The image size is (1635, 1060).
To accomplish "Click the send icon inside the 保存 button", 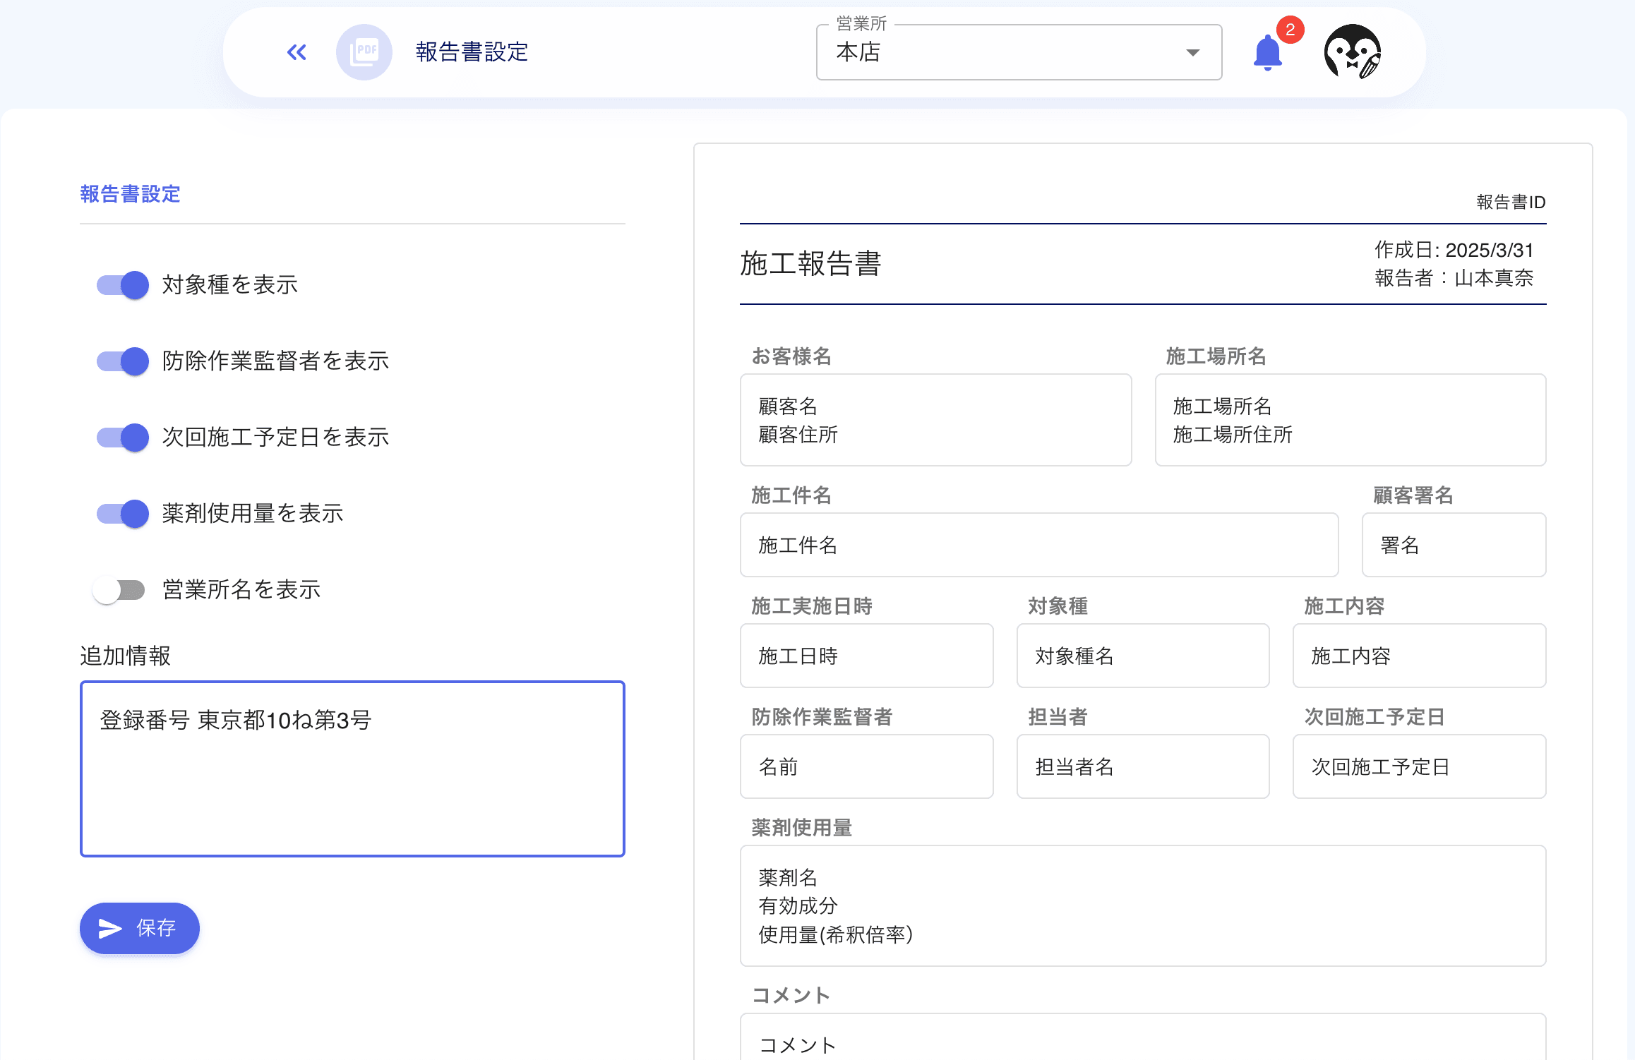I will (109, 928).
